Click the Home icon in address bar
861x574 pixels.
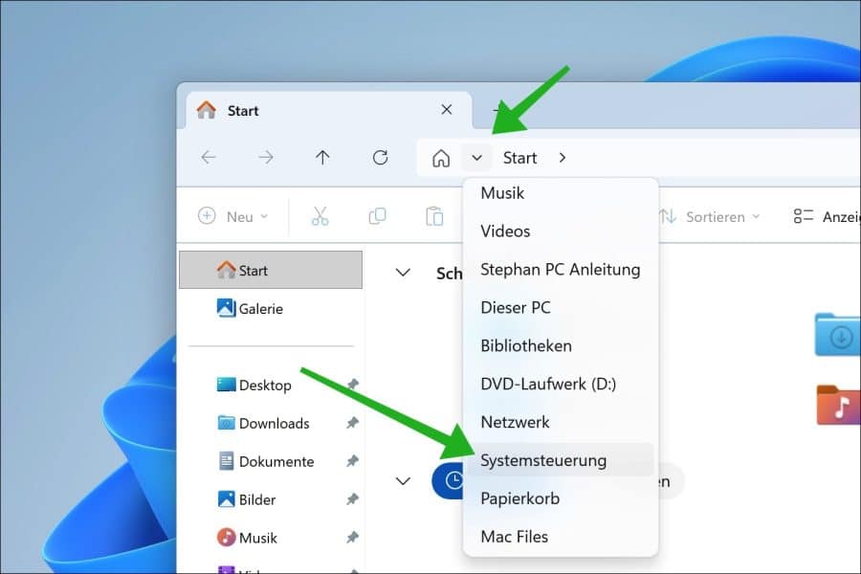(440, 158)
